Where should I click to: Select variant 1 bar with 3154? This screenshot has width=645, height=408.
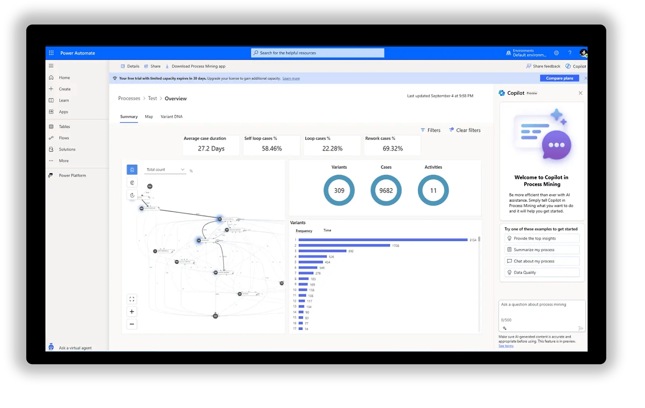(383, 240)
